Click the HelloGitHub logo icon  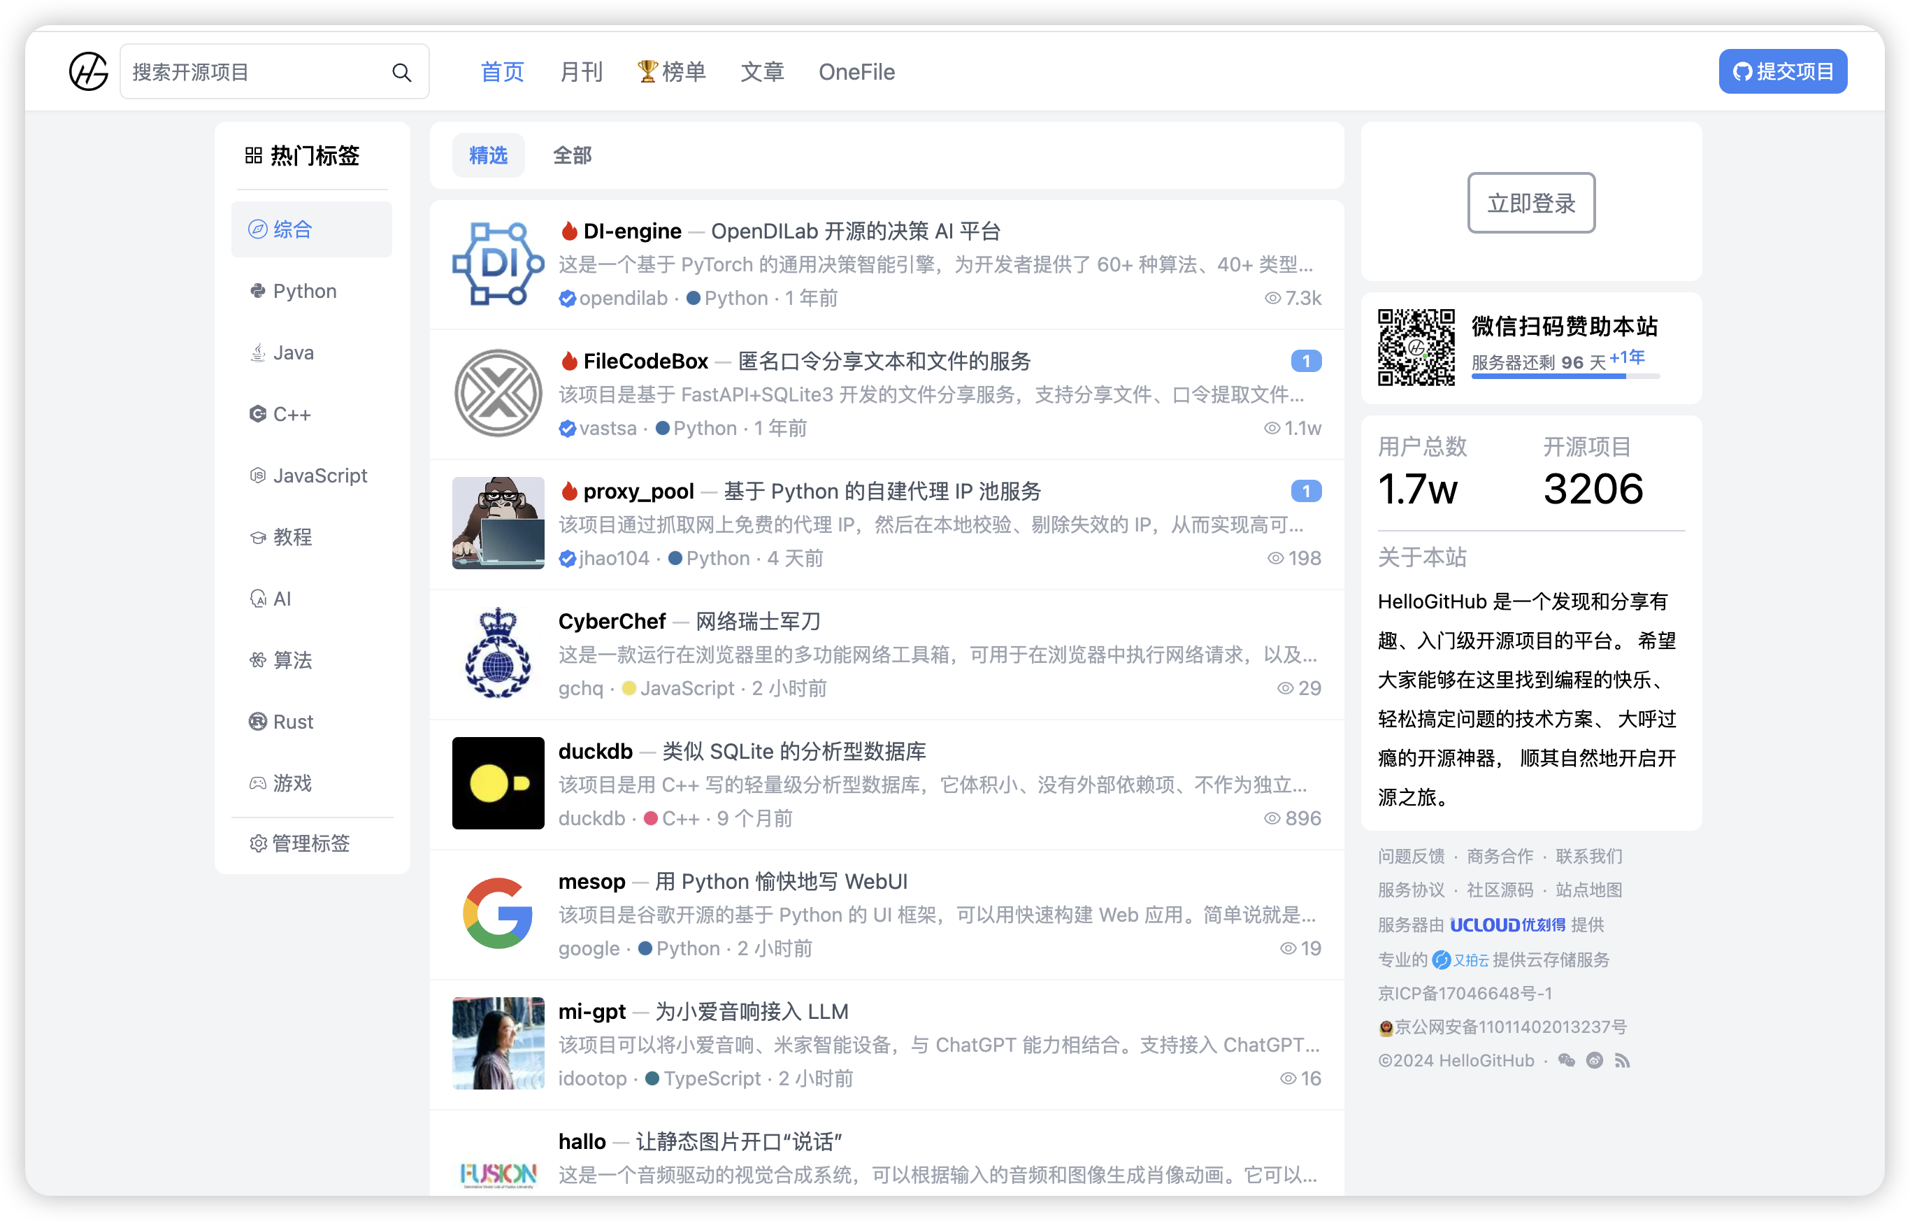[88, 71]
